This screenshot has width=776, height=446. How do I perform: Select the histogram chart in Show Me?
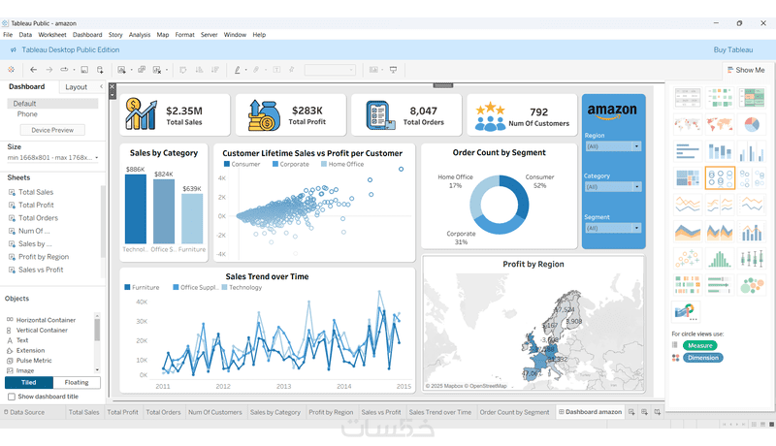point(720,258)
